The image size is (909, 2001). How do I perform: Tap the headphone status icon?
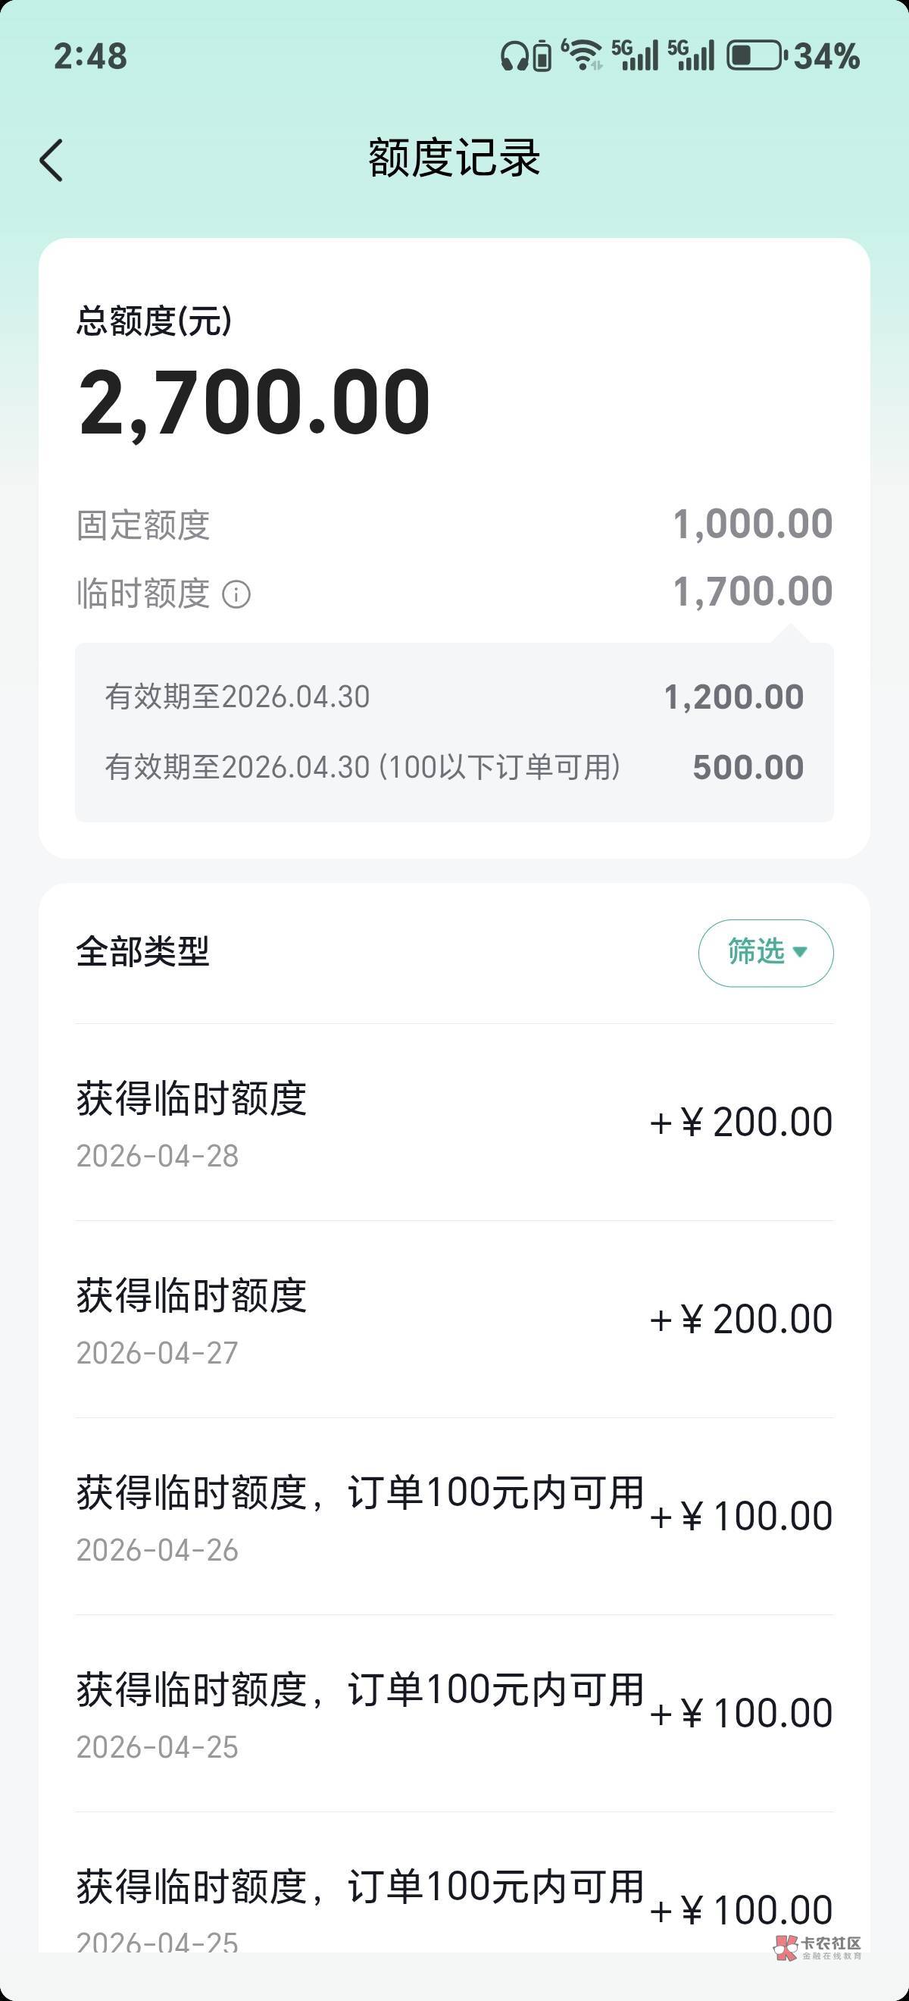point(514,57)
